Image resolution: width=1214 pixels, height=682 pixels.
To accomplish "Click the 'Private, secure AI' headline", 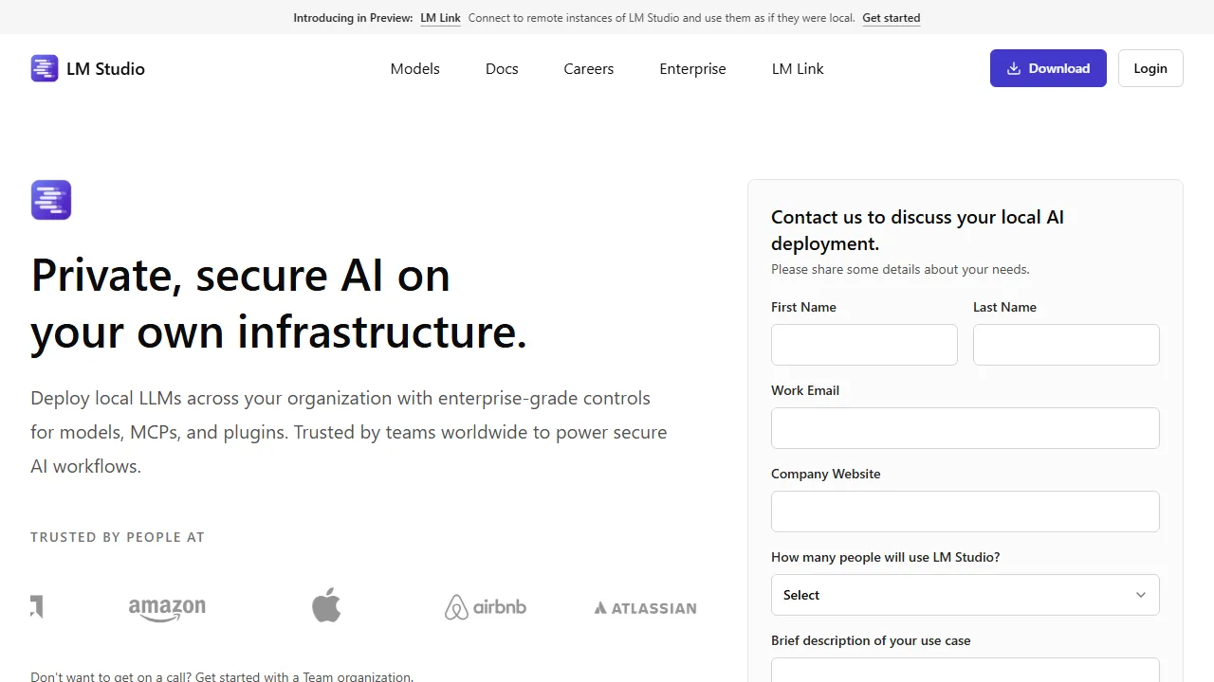I will coord(279,303).
